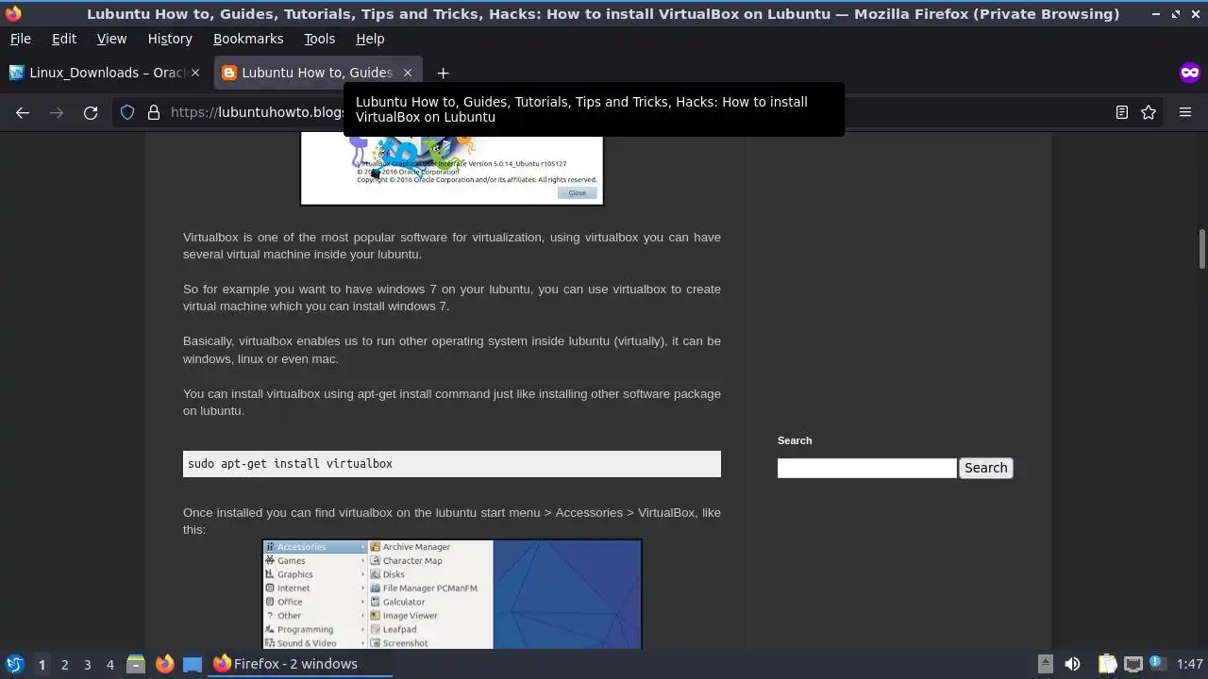Go back to the previous page
Viewport: 1208px width, 679px height.
pos(23,112)
